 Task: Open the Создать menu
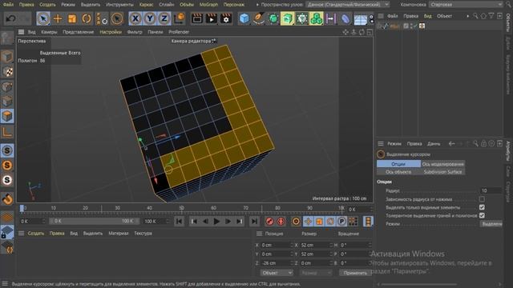click(47, 5)
